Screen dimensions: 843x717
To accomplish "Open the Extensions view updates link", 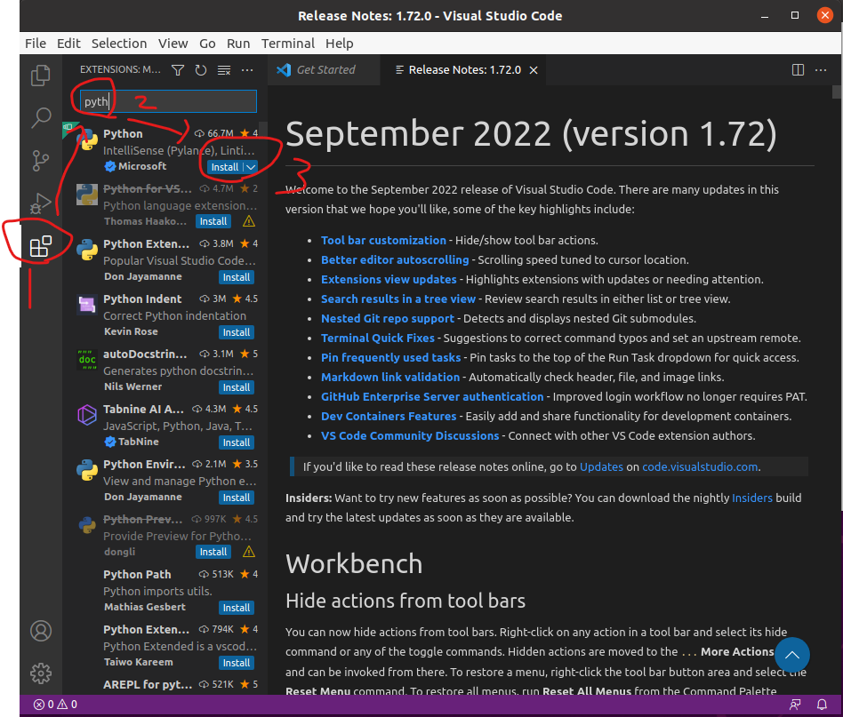I will click(389, 279).
